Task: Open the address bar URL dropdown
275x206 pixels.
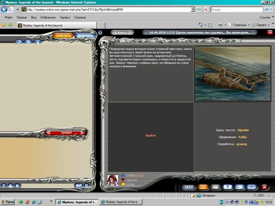Action: tap(193, 10)
